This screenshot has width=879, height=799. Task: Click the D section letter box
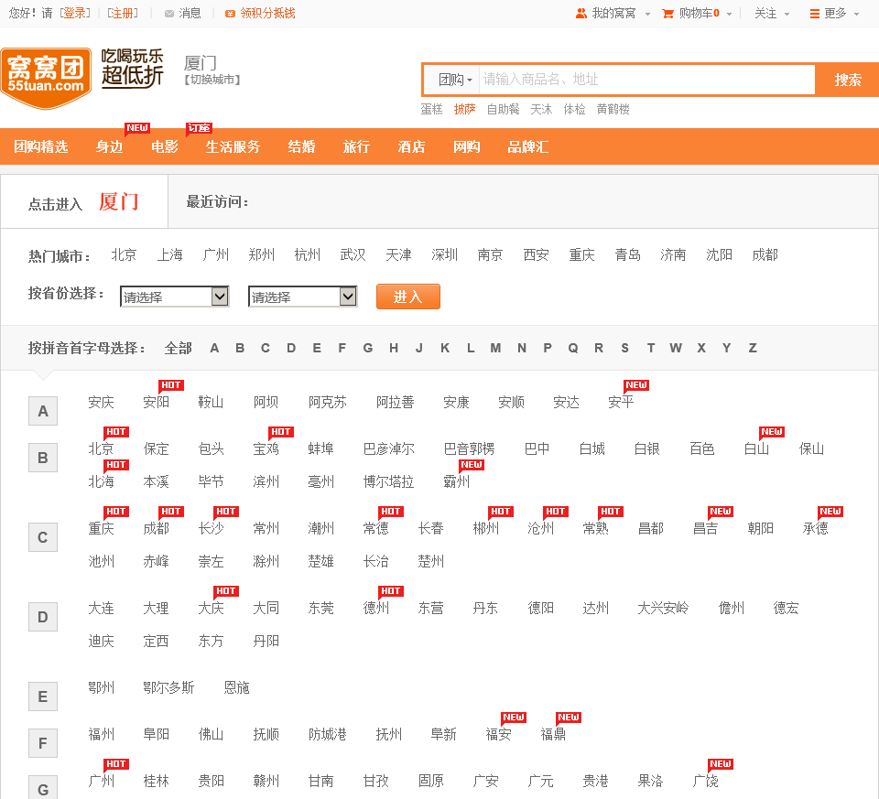tap(43, 617)
